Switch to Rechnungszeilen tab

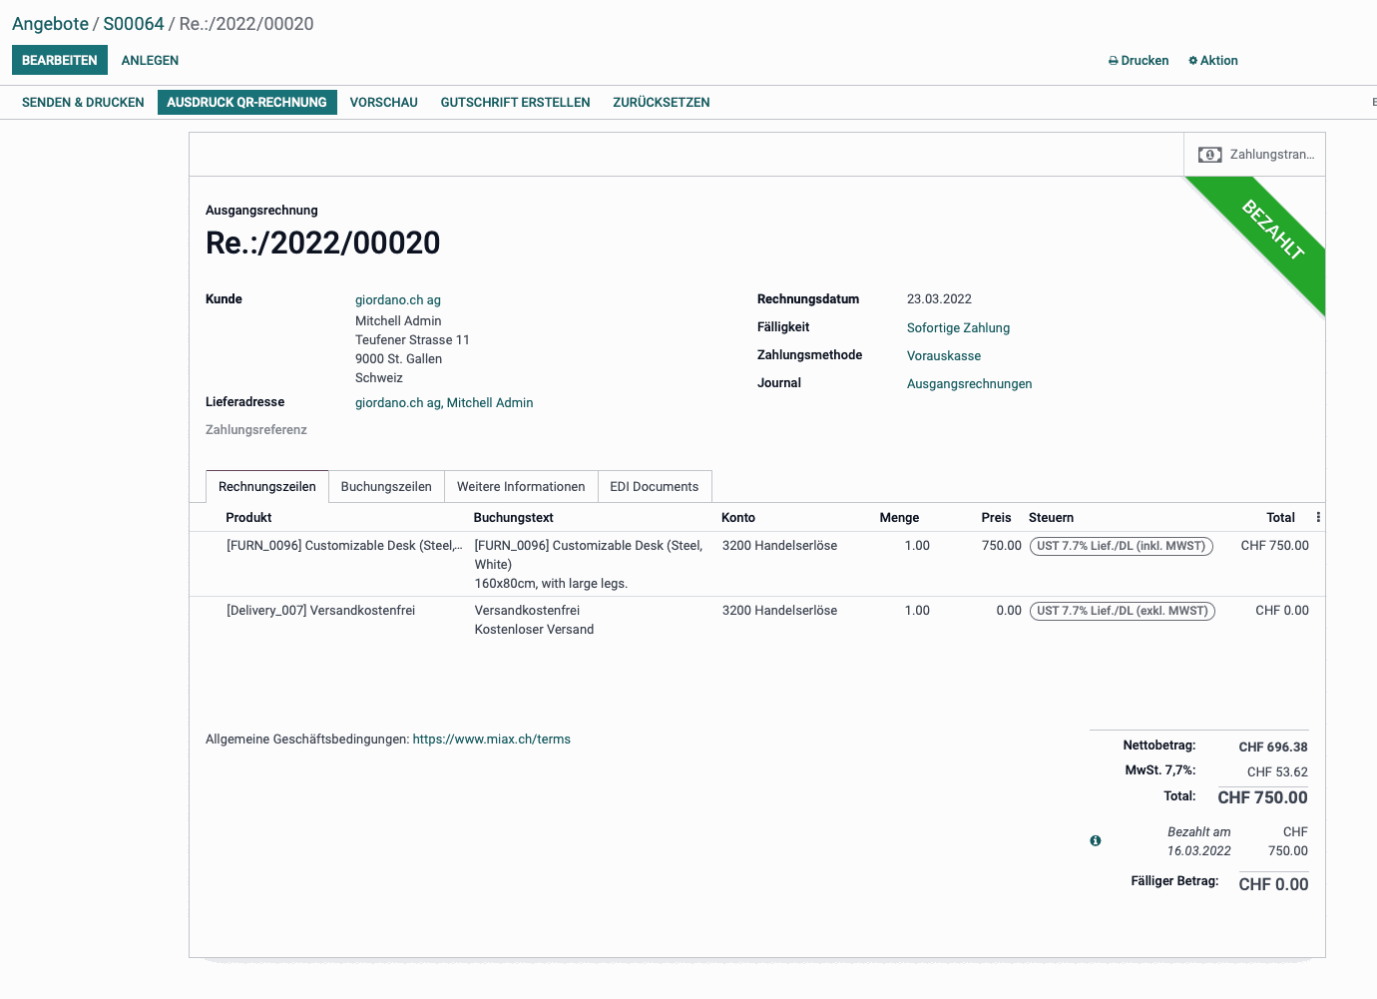[x=267, y=486]
